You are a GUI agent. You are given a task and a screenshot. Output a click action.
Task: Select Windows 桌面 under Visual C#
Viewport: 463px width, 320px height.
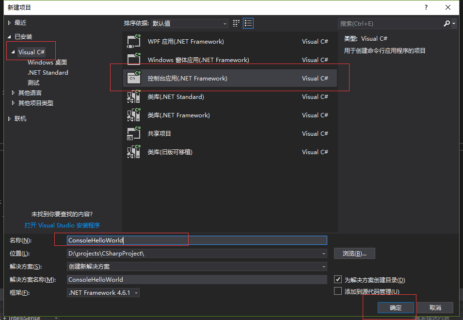(47, 62)
